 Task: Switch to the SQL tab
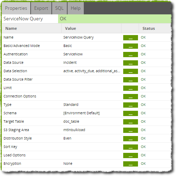point(59,8)
